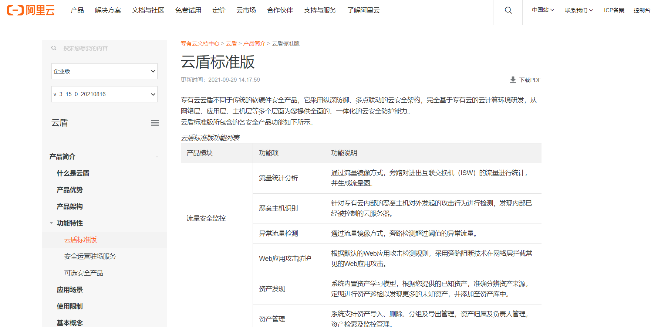Click the 下载PDF text link
Screen dimensions: 651x327
tap(530, 80)
